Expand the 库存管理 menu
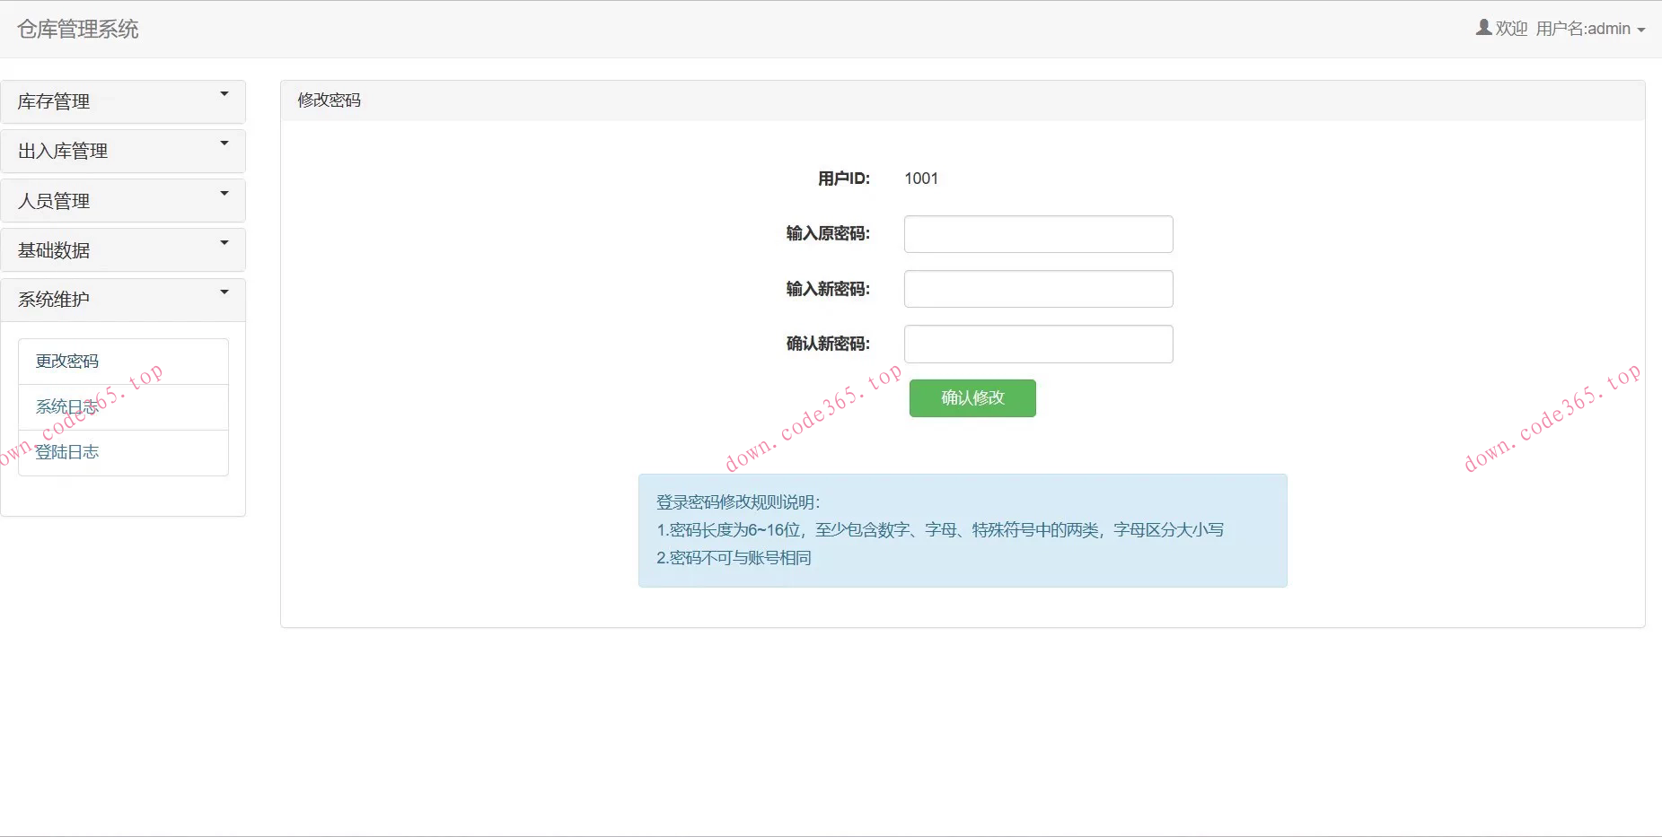The width and height of the screenshot is (1662, 837). [123, 101]
